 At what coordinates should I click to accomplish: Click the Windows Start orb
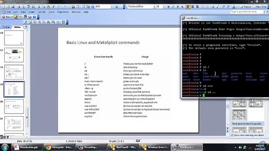5,147
